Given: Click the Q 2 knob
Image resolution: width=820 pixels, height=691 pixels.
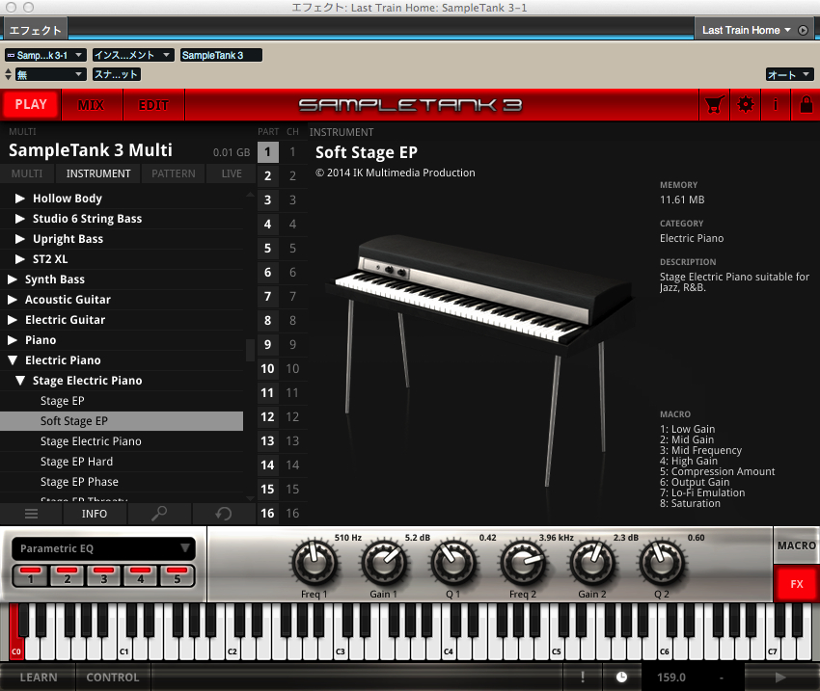Looking at the screenshot, I should 662,563.
